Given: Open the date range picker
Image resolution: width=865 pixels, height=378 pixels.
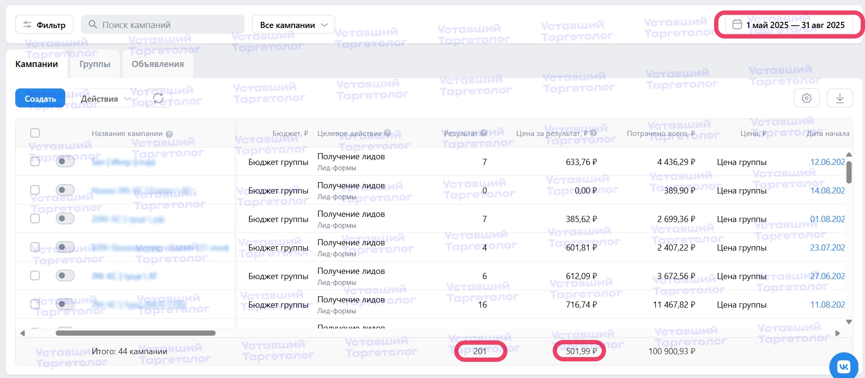Looking at the screenshot, I should (x=789, y=25).
